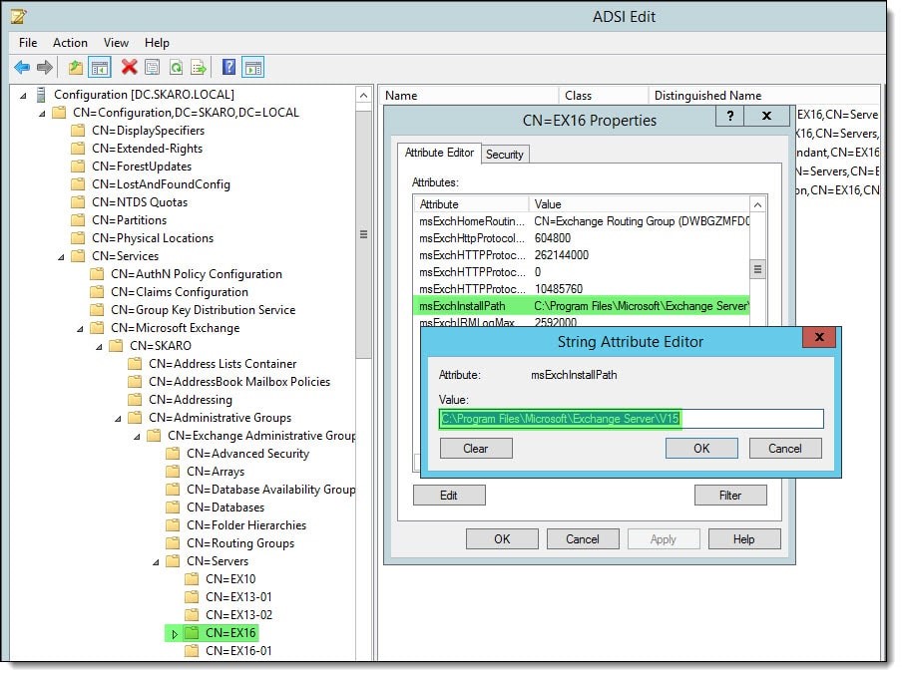Image resolution: width=902 pixels, height=677 pixels.
Task: Collapse the CN=SKARO node
Action: tap(99, 347)
